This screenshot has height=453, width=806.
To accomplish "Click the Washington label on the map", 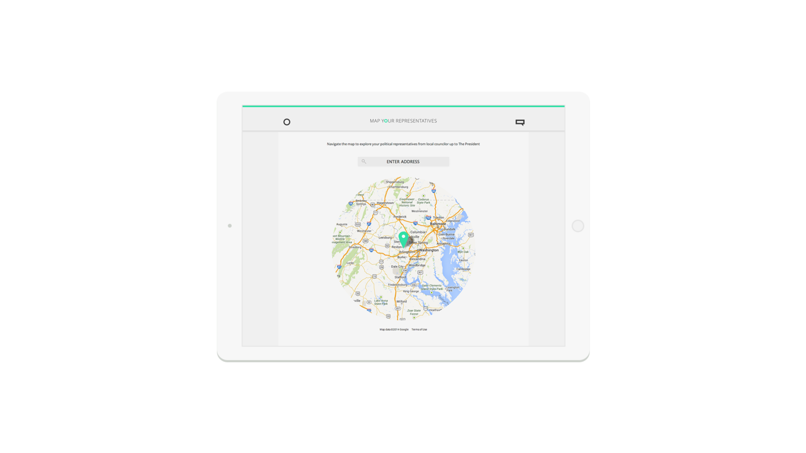I will click(x=429, y=250).
